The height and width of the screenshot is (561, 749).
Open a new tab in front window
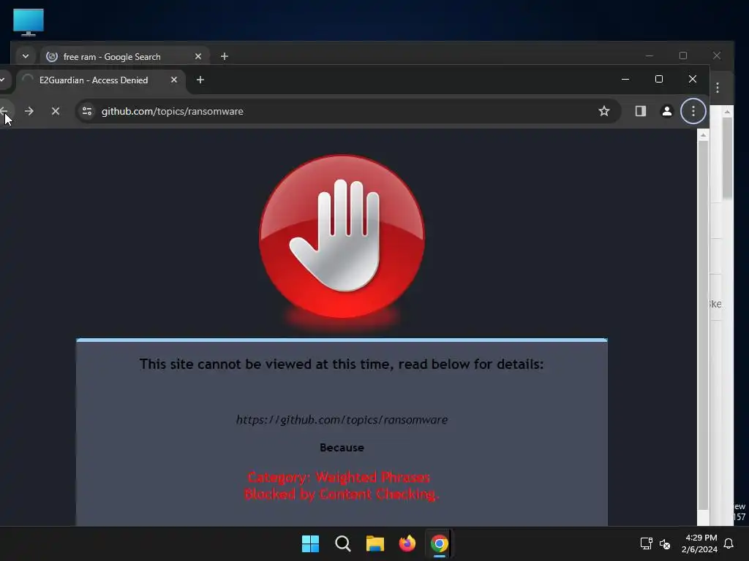[x=200, y=80]
